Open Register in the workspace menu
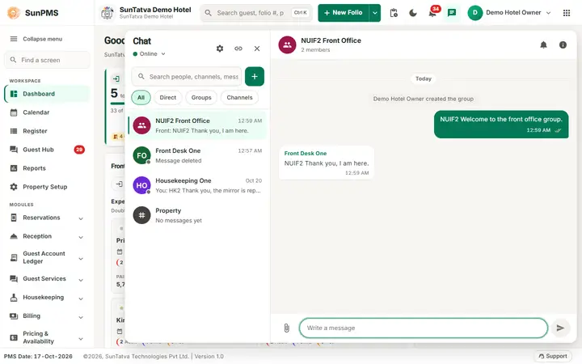Image resolution: width=582 pixels, height=364 pixels. 47,131
